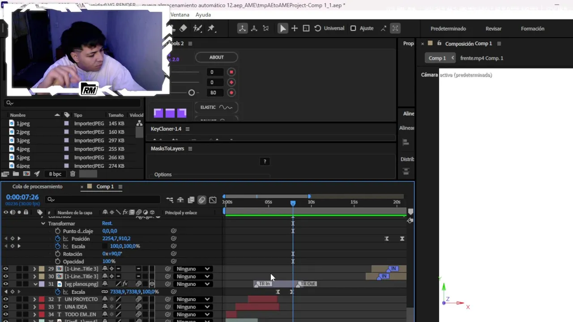Activate the view axis mode icon
This screenshot has width=573, height=322.
pos(266,28)
